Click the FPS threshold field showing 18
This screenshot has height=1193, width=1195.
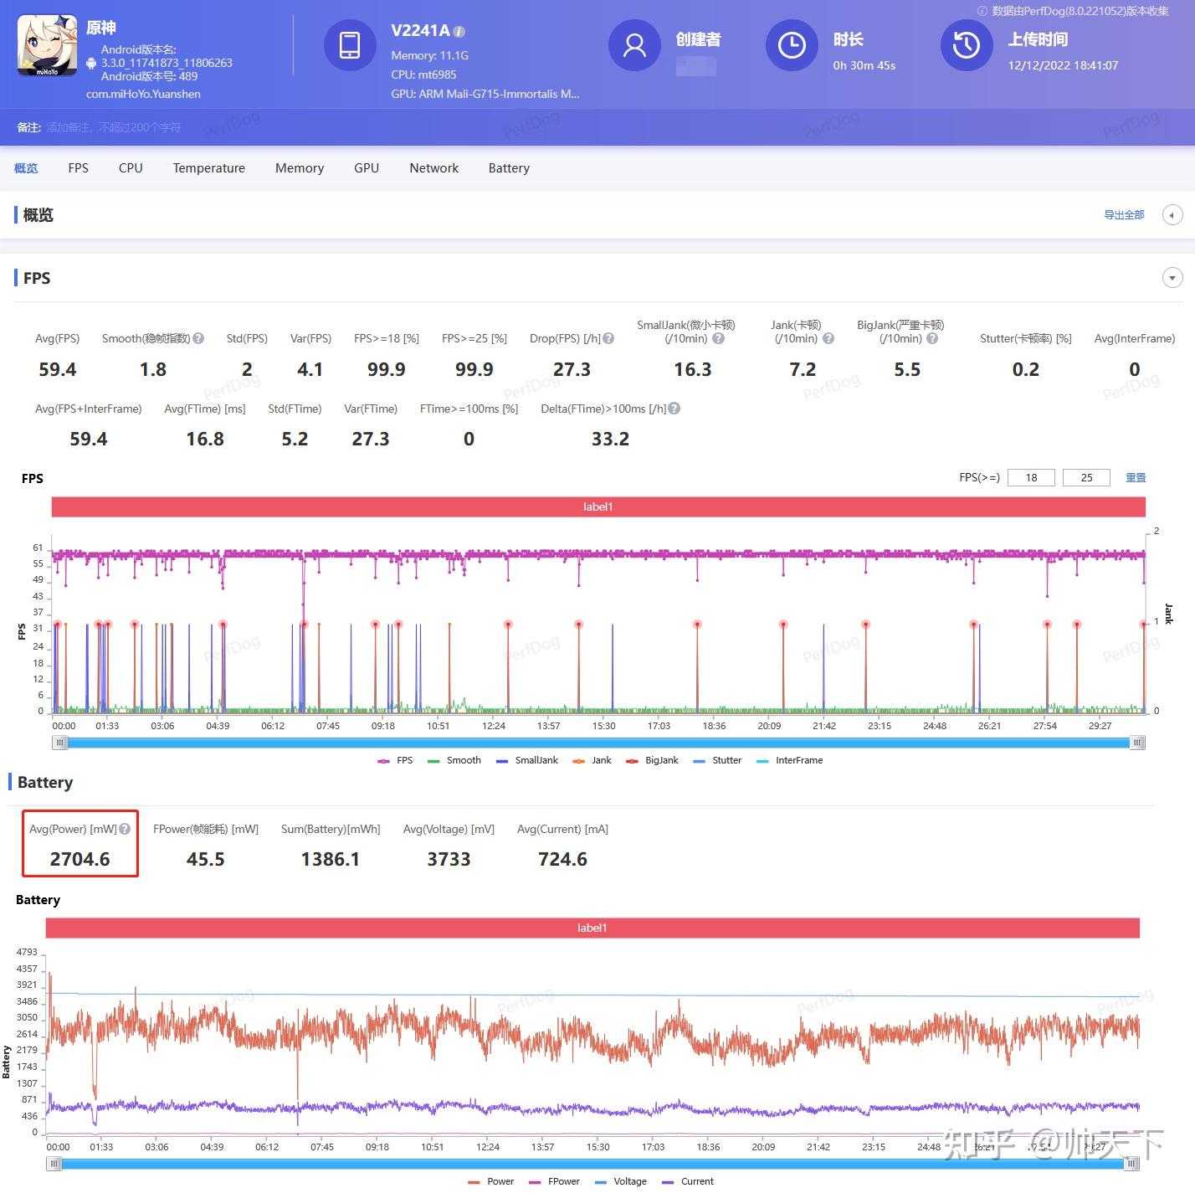tap(1031, 477)
